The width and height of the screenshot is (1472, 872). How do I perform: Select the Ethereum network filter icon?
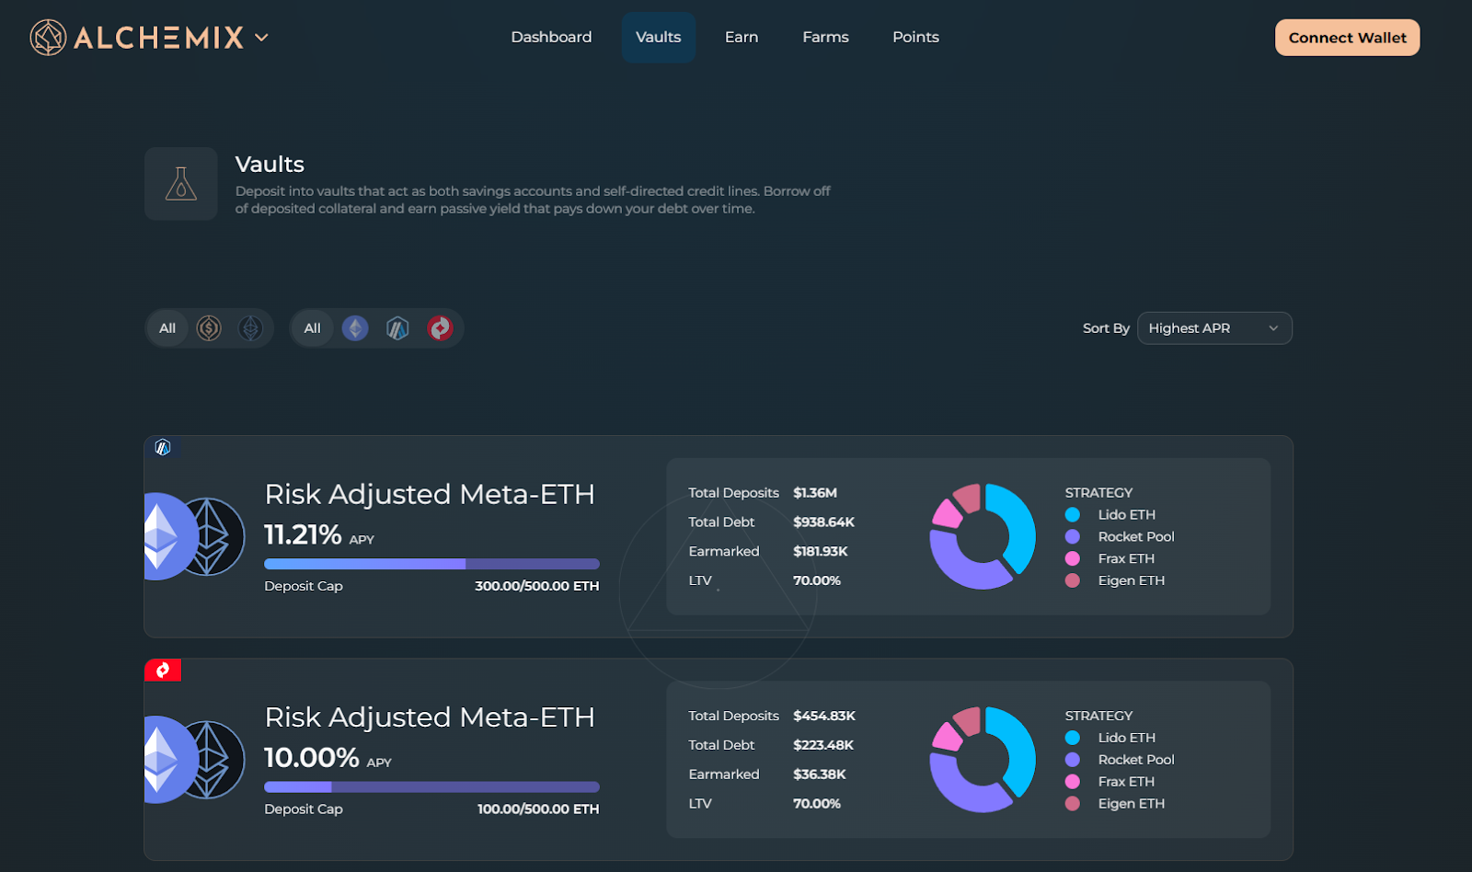pos(355,328)
